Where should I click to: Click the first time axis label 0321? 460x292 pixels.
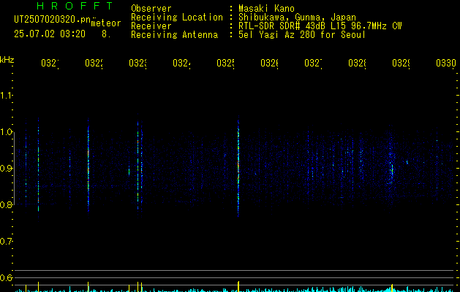(x=50, y=64)
